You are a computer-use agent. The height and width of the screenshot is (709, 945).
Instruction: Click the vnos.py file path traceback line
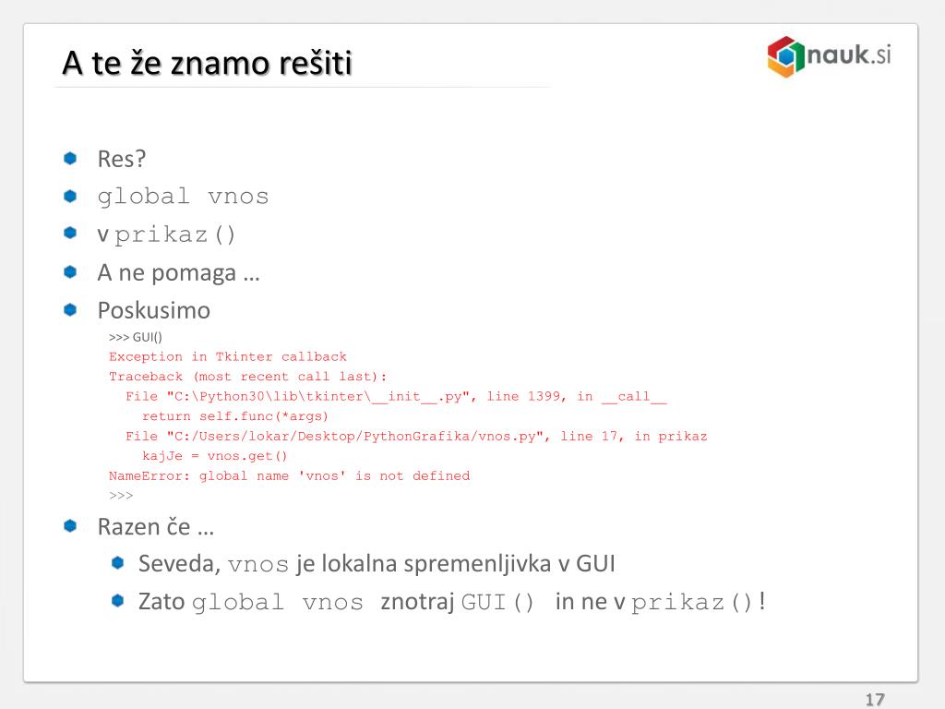[416, 436]
